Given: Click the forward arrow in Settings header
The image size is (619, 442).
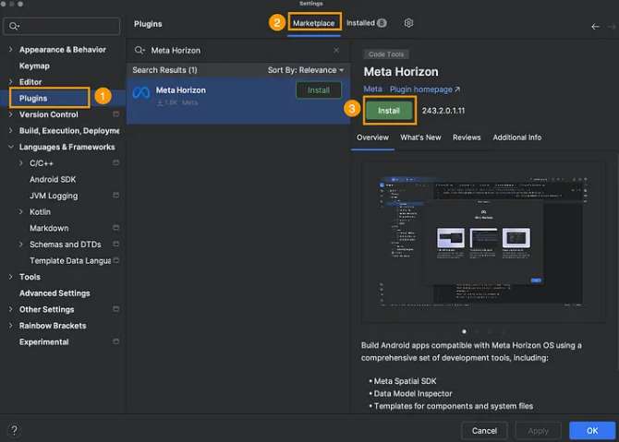Looking at the screenshot, I should pos(612,27).
